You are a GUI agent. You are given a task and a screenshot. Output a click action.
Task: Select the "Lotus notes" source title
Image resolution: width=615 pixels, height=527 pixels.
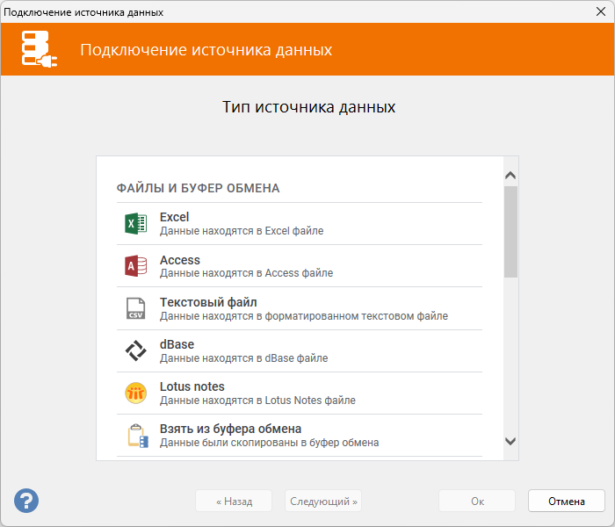click(192, 386)
